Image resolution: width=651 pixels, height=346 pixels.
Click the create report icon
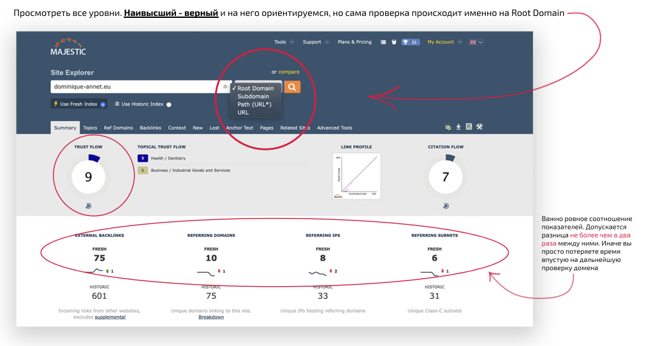click(469, 127)
